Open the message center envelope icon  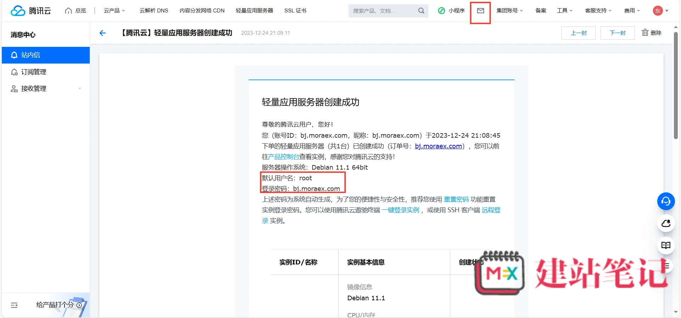[x=480, y=11]
